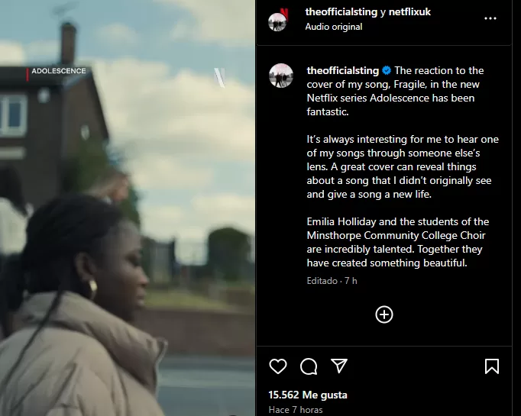521x416 pixels.
Task: Open the three-dot more options menu
Action: click(x=490, y=18)
